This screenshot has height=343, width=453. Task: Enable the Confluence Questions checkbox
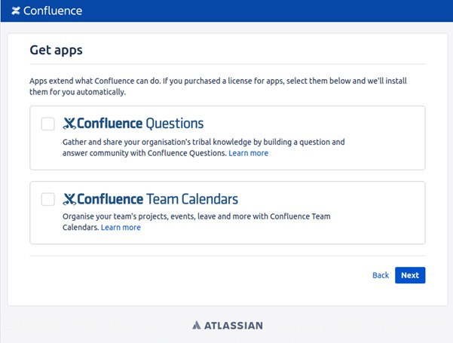tap(48, 124)
